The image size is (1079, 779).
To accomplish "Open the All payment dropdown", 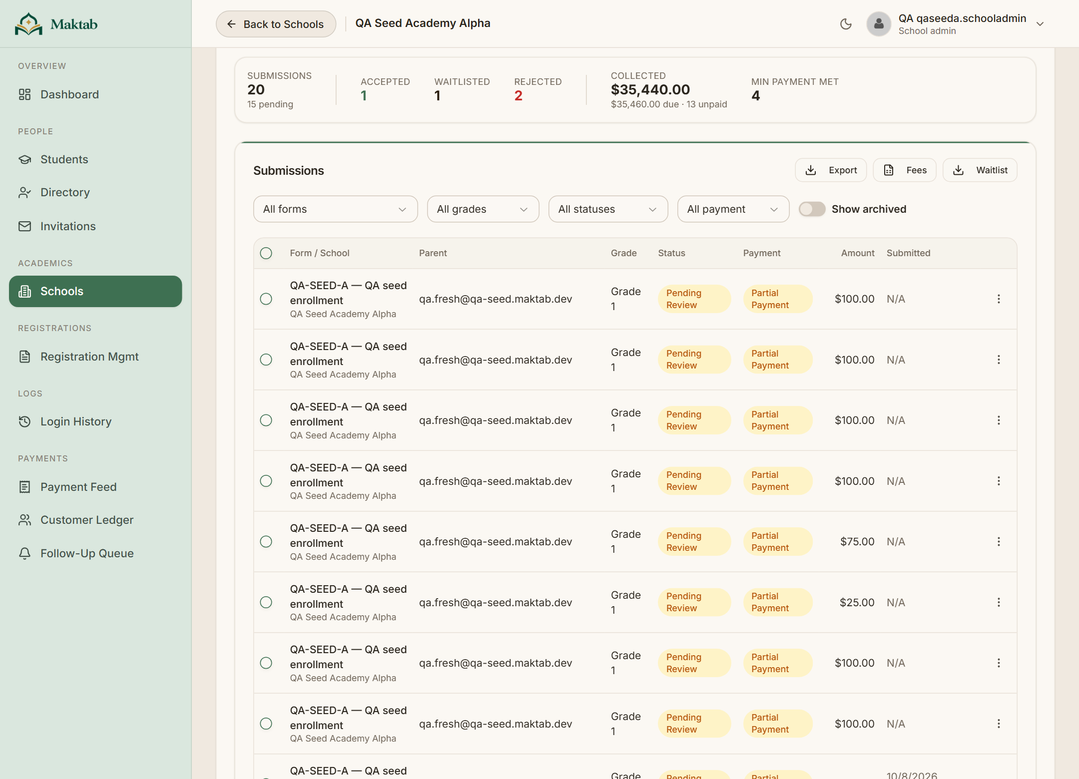I will coord(733,209).
